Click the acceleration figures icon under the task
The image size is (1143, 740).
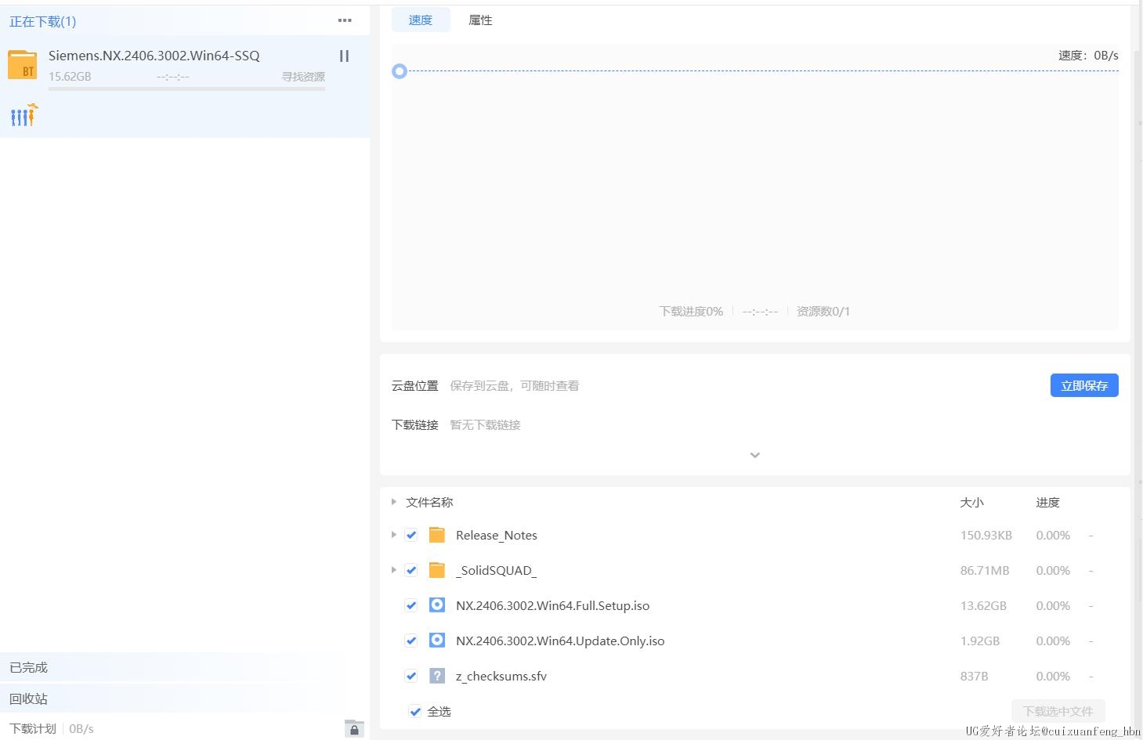coord(24,115)
